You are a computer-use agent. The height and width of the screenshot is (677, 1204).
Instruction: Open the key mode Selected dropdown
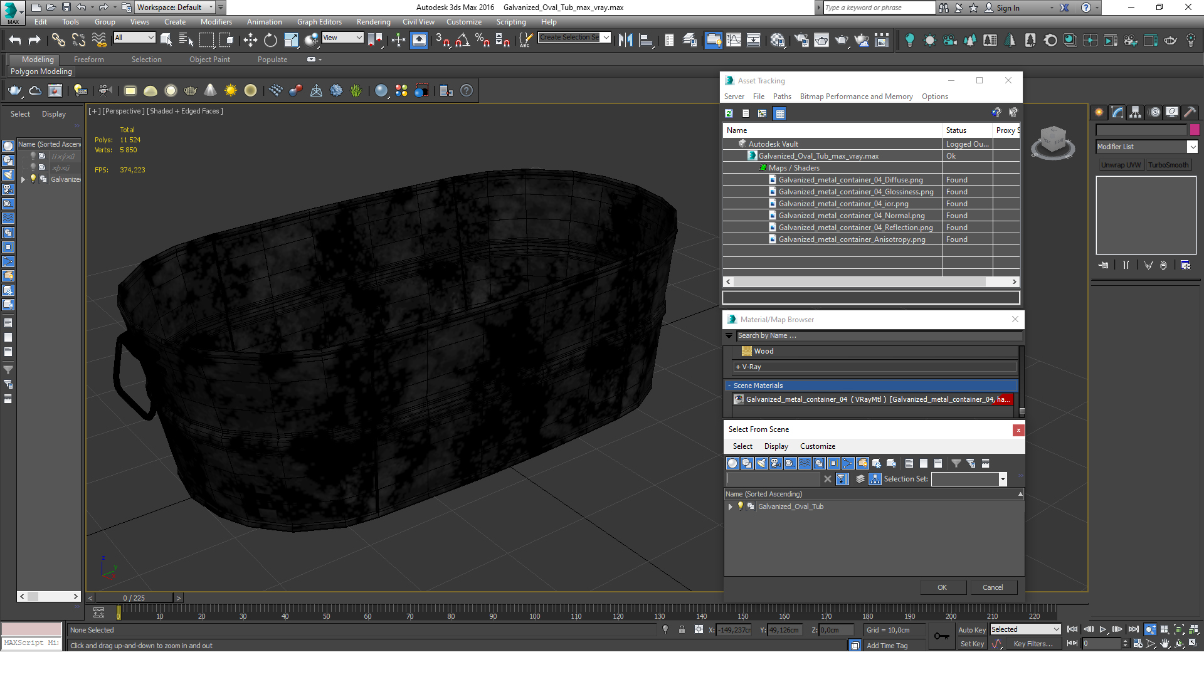(x=1025, y=629)
